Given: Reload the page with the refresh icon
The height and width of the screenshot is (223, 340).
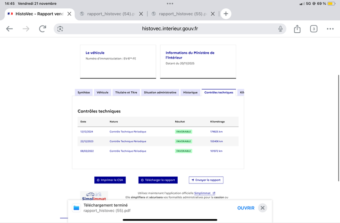Looking at the screenshot, I should [42, 28].
